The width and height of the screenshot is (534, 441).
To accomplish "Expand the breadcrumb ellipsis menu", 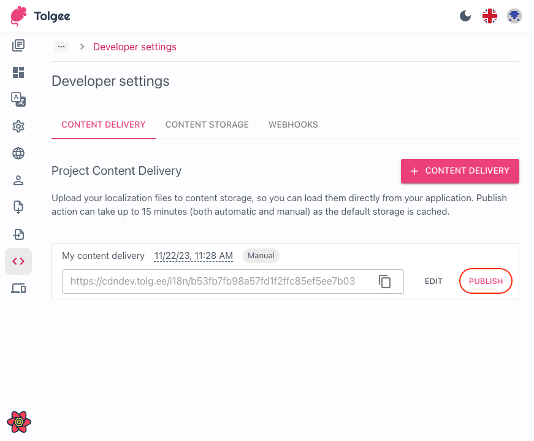I will 61,47.
